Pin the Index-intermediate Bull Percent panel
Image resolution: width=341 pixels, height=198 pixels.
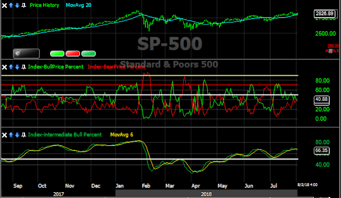pyautogui.click(x=23, y=135)
